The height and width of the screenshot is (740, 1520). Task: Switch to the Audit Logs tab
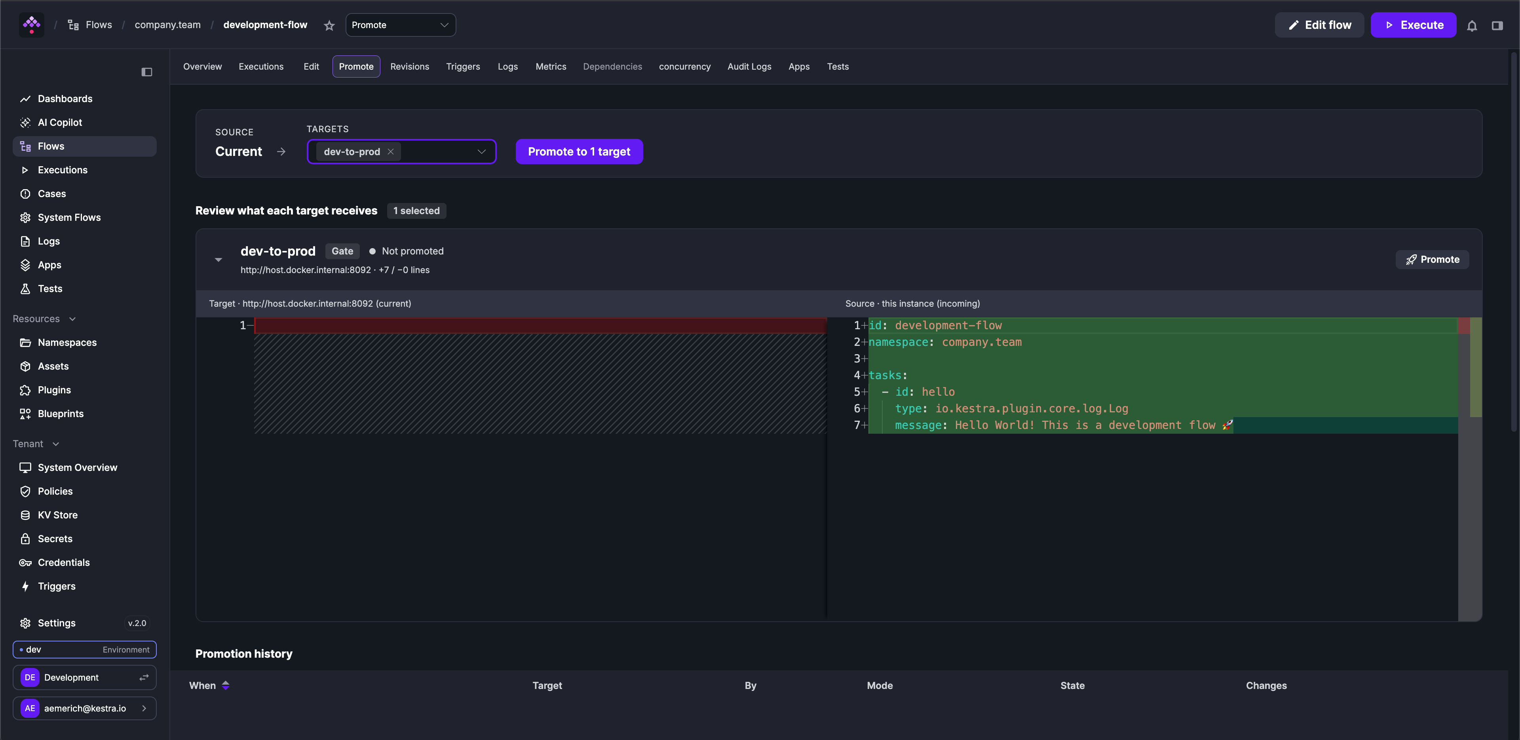[749, 67]
